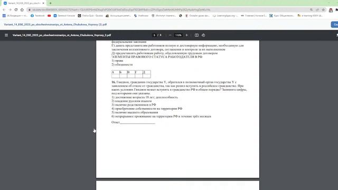Screen dimensions: 338x190
Task: Go forward in browser history
Action: [x=10, y=9]
